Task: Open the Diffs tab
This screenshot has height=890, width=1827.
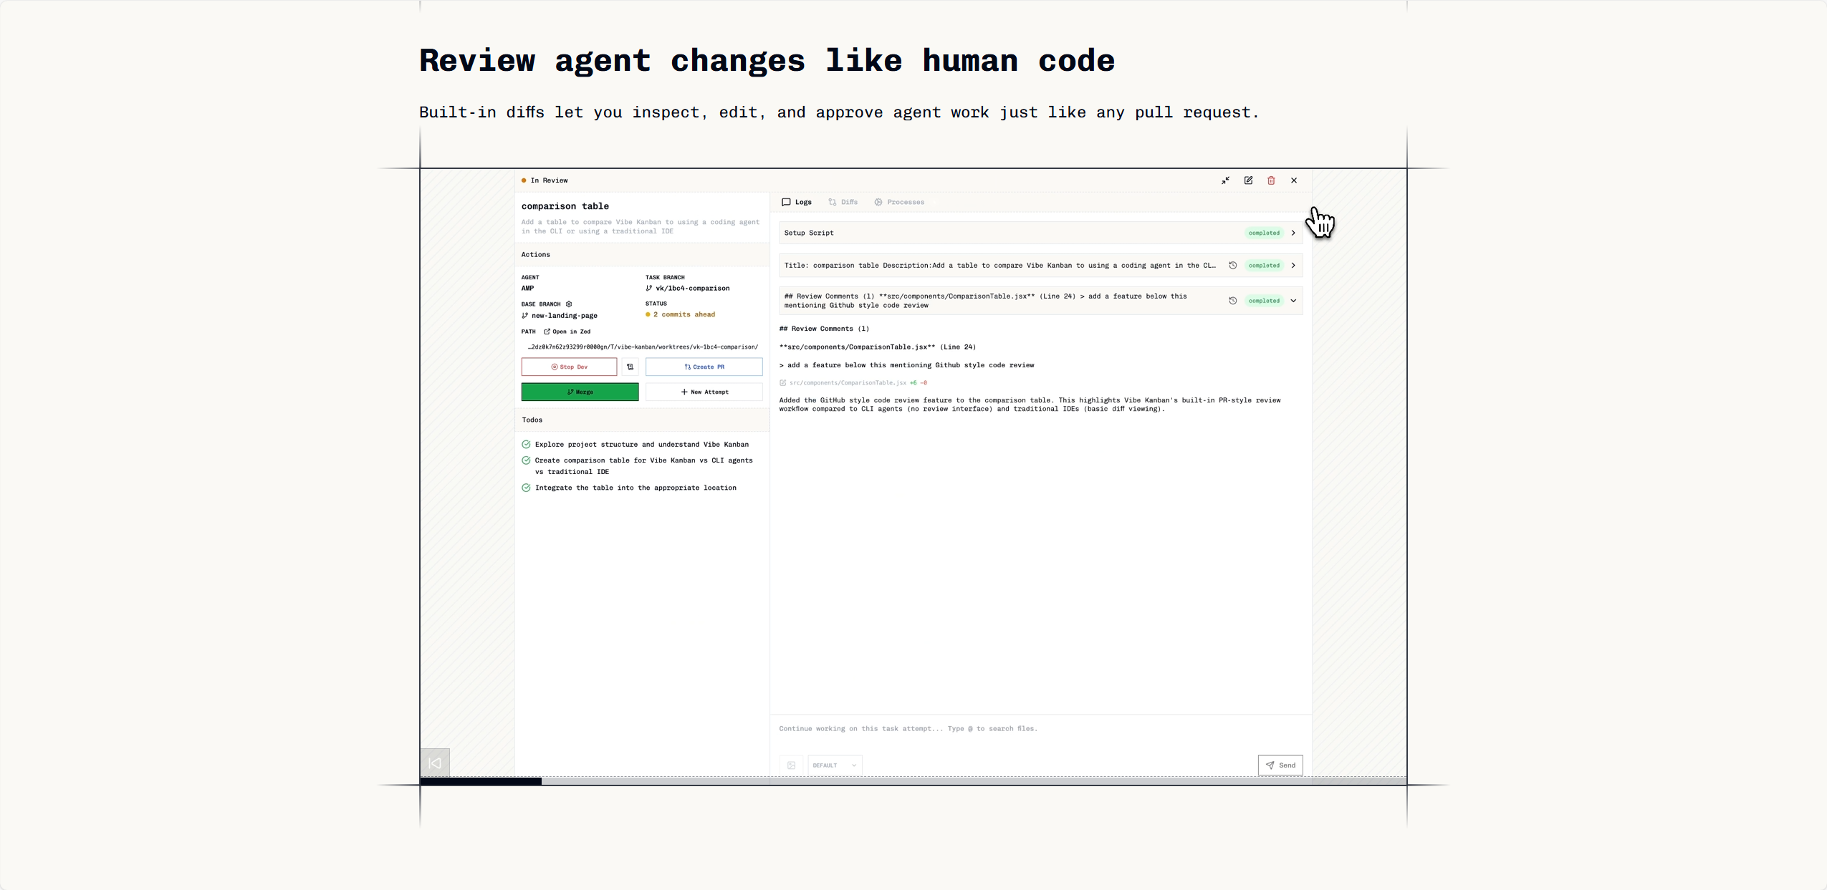Action: pyautogui.click(x=843, y=202)
